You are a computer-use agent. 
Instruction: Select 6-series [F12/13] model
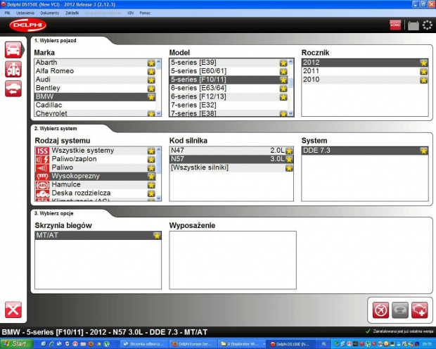229,96
